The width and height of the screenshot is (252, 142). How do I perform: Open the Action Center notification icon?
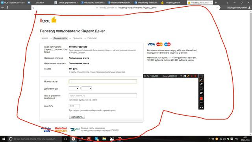click(232, 139)
